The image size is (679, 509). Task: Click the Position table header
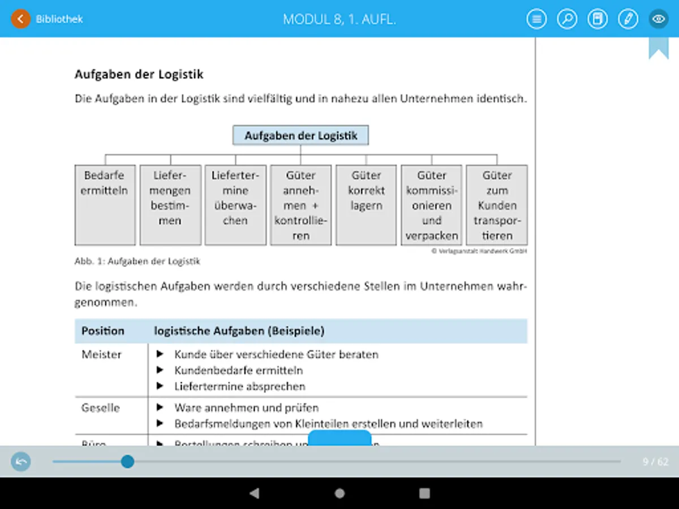102,331
